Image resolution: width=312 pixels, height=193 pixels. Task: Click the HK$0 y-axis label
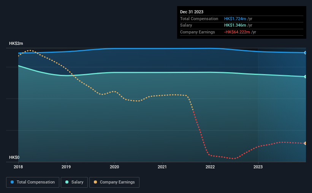tap(14, 157)
